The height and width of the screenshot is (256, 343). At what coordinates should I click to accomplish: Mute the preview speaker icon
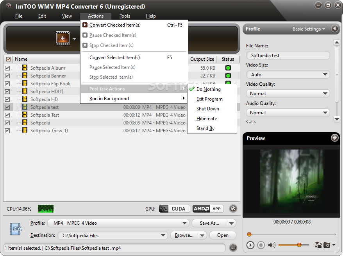272,245
